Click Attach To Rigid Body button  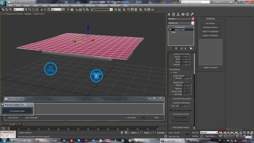click(210, 31)
